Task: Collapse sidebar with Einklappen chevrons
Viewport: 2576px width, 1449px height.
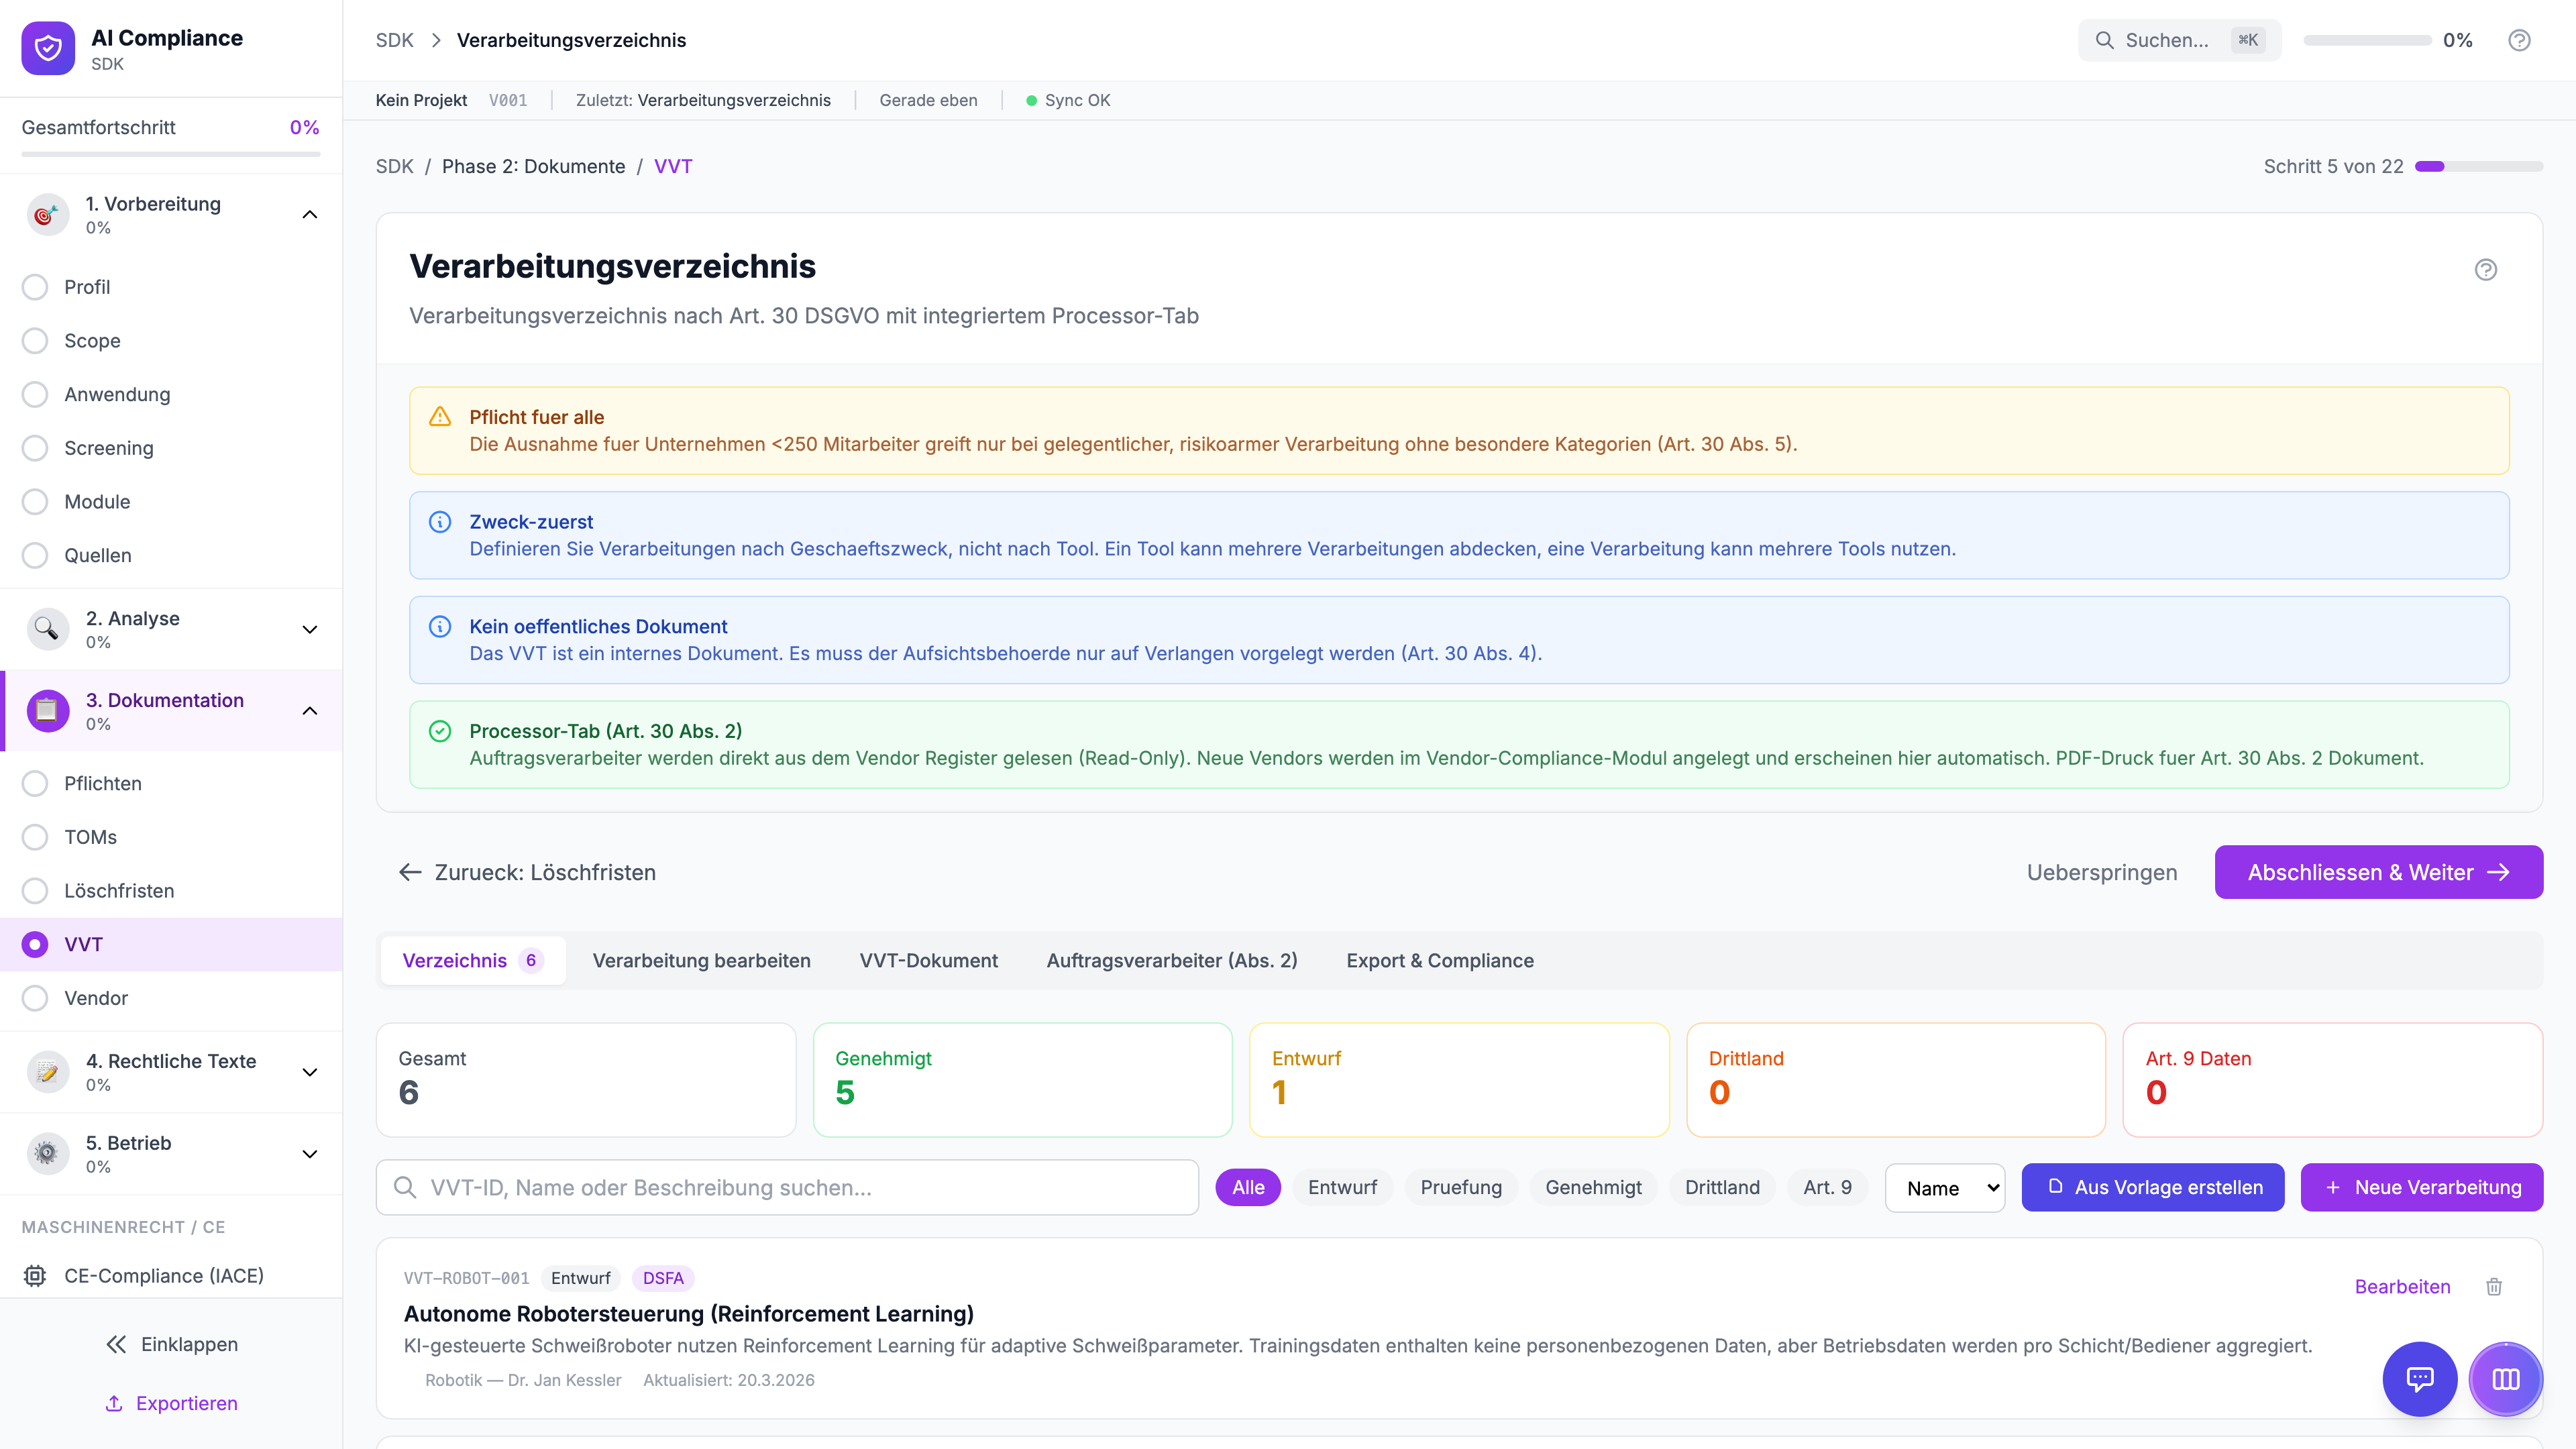Action: [x=116, y=1344]
